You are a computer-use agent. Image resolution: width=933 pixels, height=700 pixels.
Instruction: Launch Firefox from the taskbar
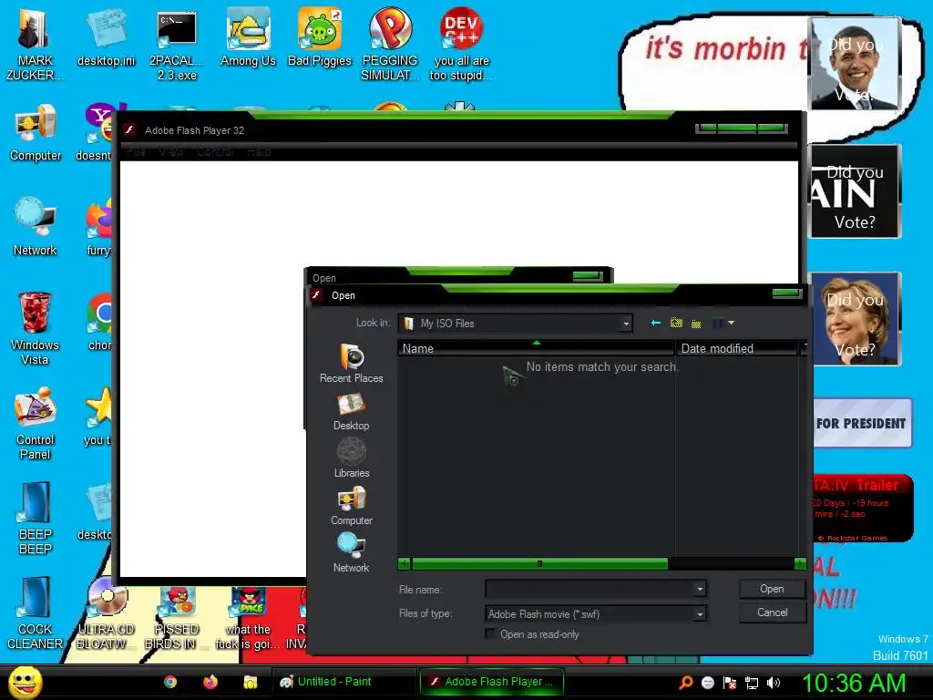210,682
